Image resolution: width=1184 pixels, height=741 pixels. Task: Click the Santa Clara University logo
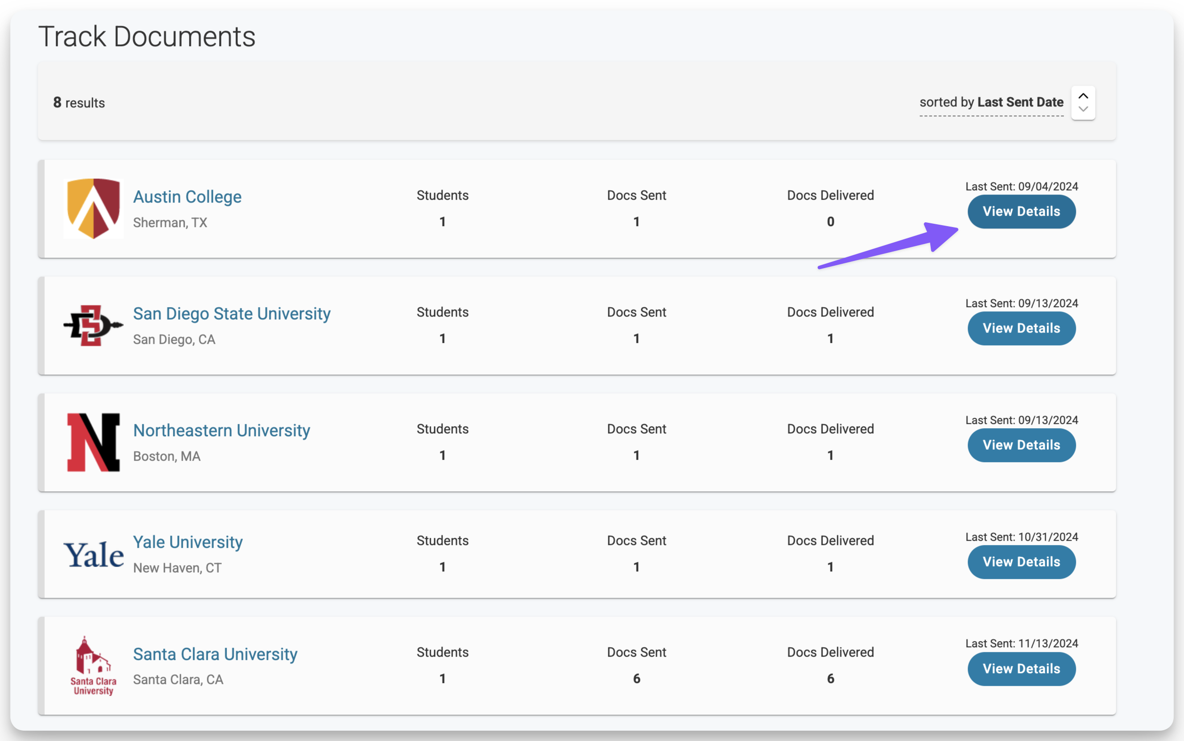click(94, 666)
